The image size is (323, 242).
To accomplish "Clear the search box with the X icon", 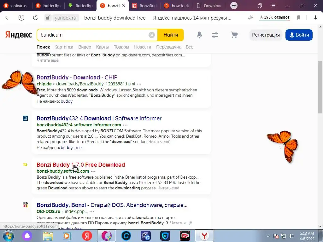I will [x=152, y=35].
